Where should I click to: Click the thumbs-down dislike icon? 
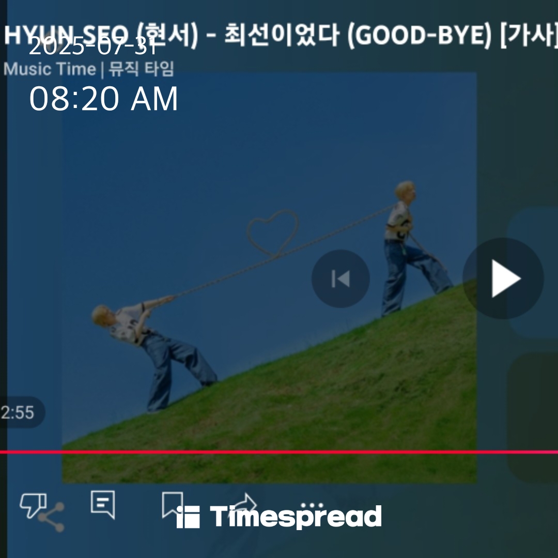tap(33, 505)
